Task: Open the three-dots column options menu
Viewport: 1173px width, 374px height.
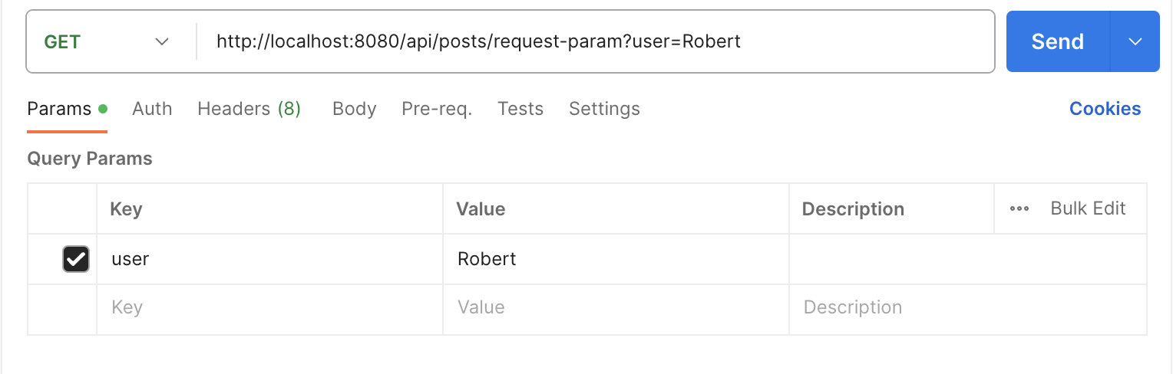Action: coord(1019,209)
